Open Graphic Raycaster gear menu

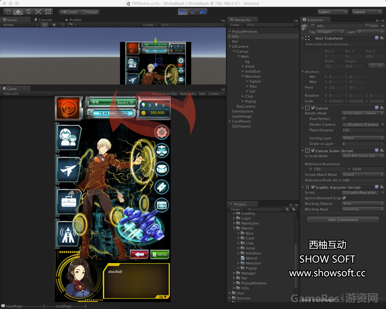382,187
